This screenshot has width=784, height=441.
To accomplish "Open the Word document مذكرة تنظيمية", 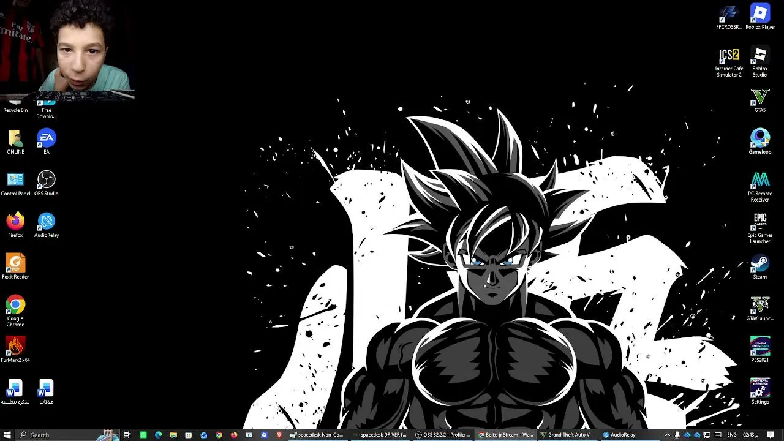I will click(x=15, y=392).
